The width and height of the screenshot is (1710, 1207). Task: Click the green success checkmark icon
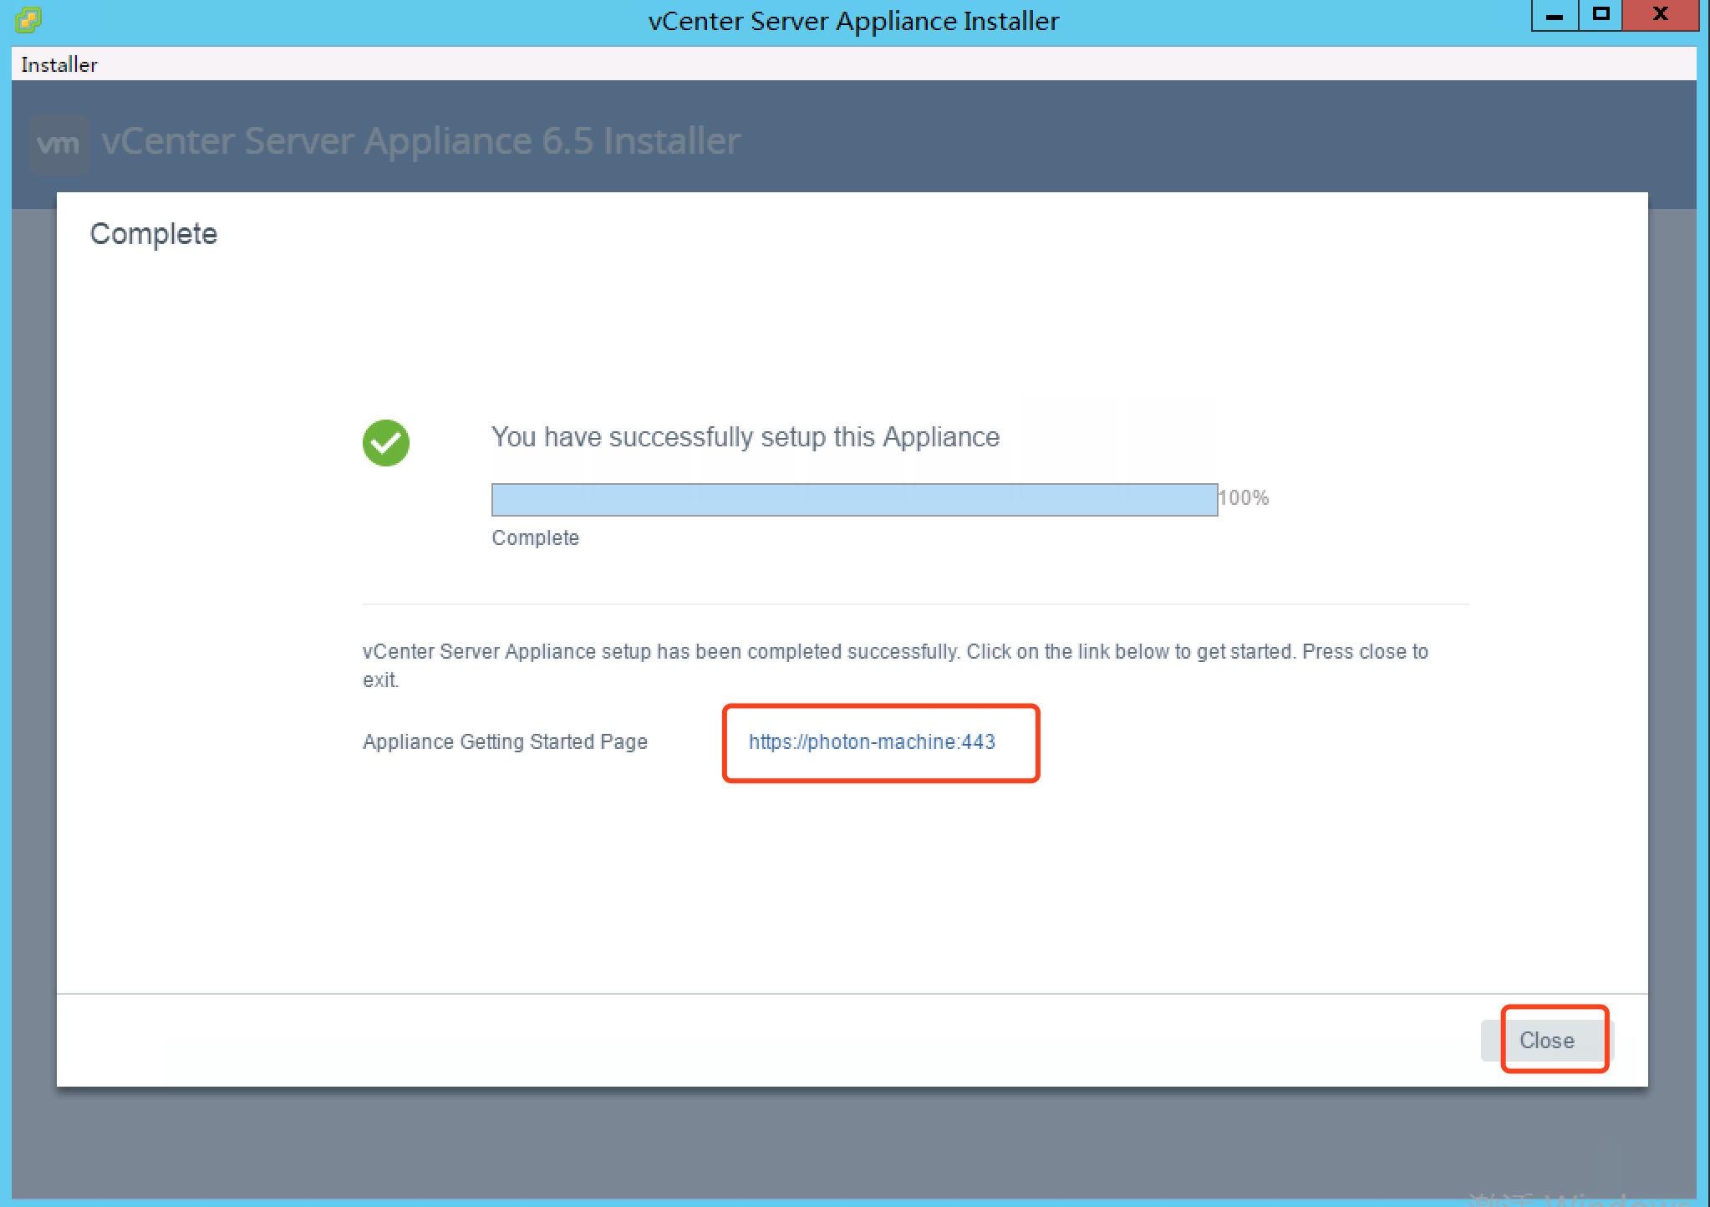pos(386,443)
